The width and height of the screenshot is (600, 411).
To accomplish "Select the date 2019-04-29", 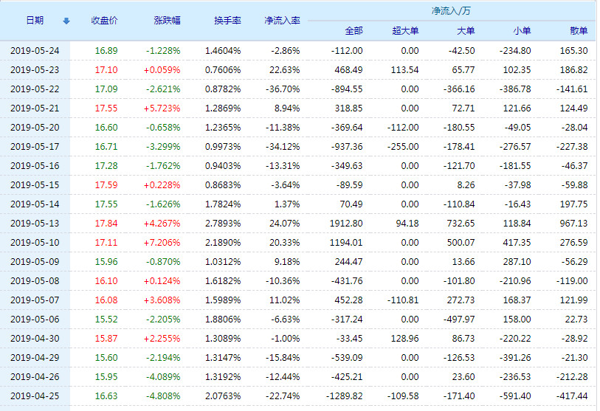I will (x=35, y=357).
